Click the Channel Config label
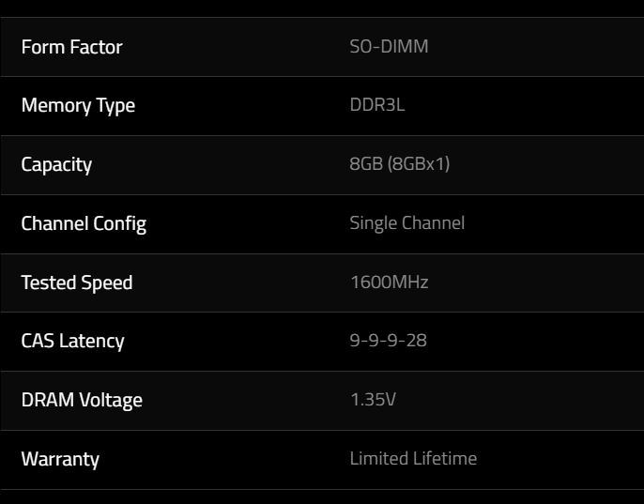Viewport: 644px width, 504px height. click(84, 224)
